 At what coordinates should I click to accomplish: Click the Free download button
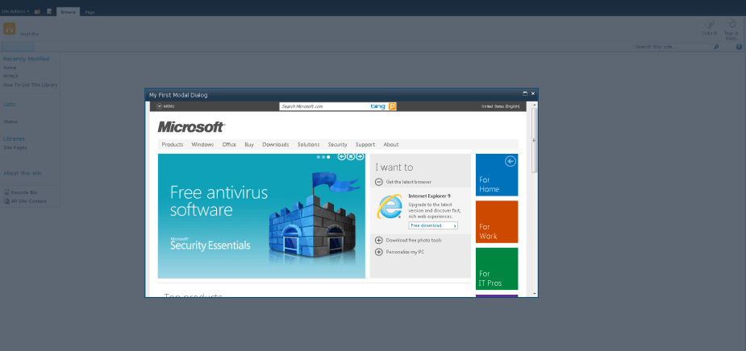(x=433, y=226)
